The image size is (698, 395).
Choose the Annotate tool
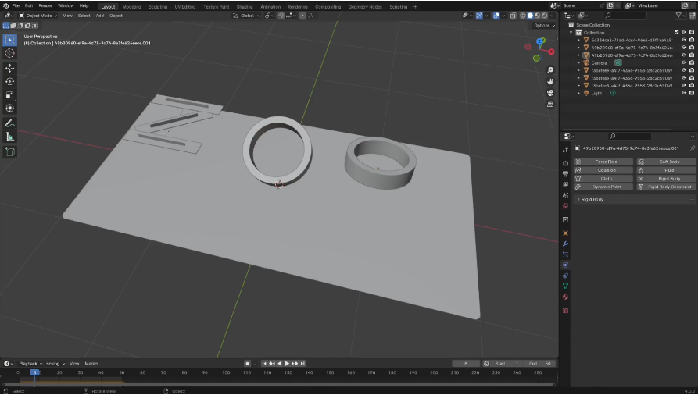[x=10, y=123]
